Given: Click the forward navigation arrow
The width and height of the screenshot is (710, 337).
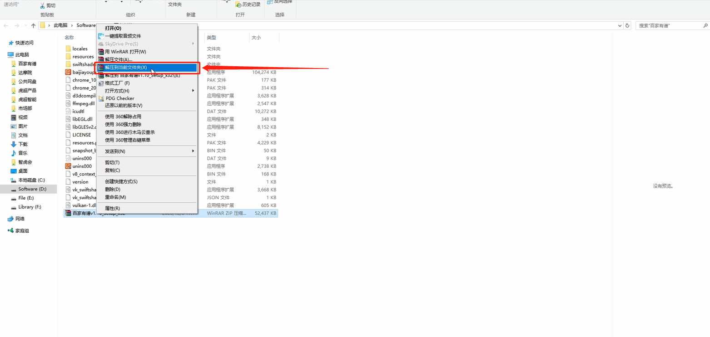Looking at the screenshot, I should [17, 25].
